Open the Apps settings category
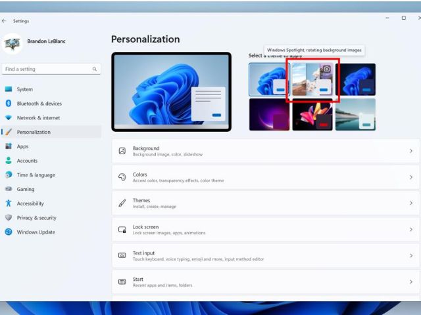The height and width of the screenshot is (315, 421). (x=22, y=146)
